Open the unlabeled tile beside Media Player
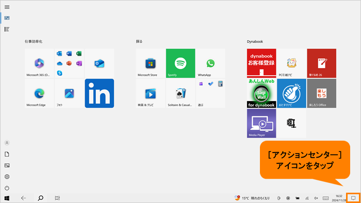 [x=291, y=124]
